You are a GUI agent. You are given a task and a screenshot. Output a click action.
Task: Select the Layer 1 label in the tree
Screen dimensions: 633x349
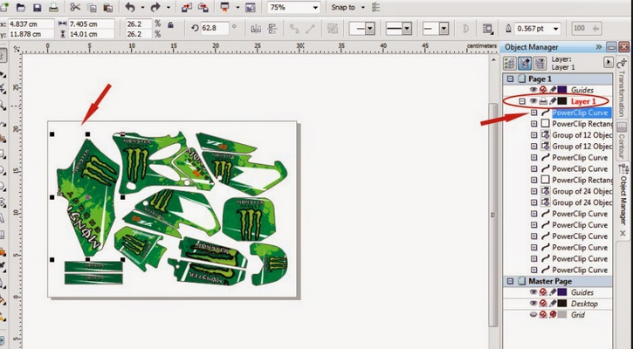coord(583,101)
